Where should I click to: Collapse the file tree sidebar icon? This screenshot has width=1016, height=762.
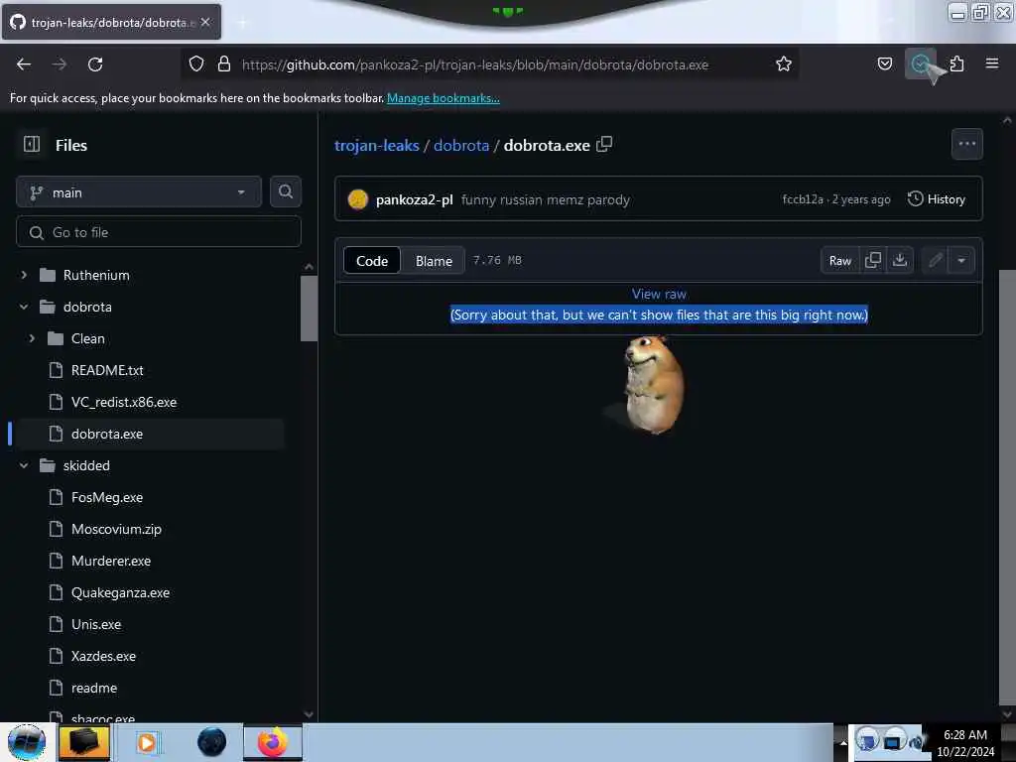(31, 144)
